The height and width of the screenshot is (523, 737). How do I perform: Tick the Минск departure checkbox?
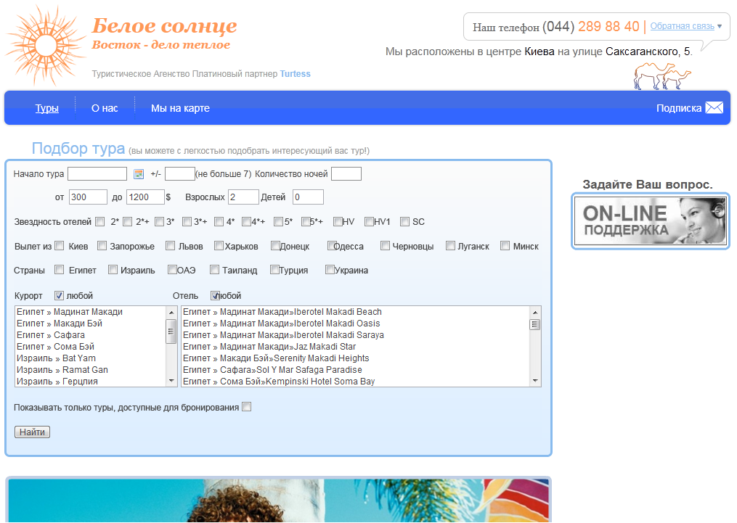[x=505, y=245]
